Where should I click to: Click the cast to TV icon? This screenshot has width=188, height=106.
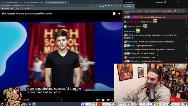coord(113,100)
